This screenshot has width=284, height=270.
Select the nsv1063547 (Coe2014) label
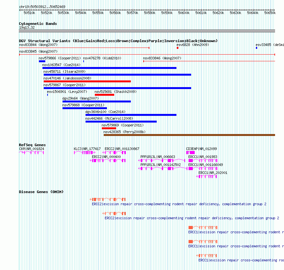click(x=61, y=65)
